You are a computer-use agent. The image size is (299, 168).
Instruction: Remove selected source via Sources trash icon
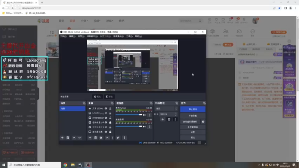(95, 138)
